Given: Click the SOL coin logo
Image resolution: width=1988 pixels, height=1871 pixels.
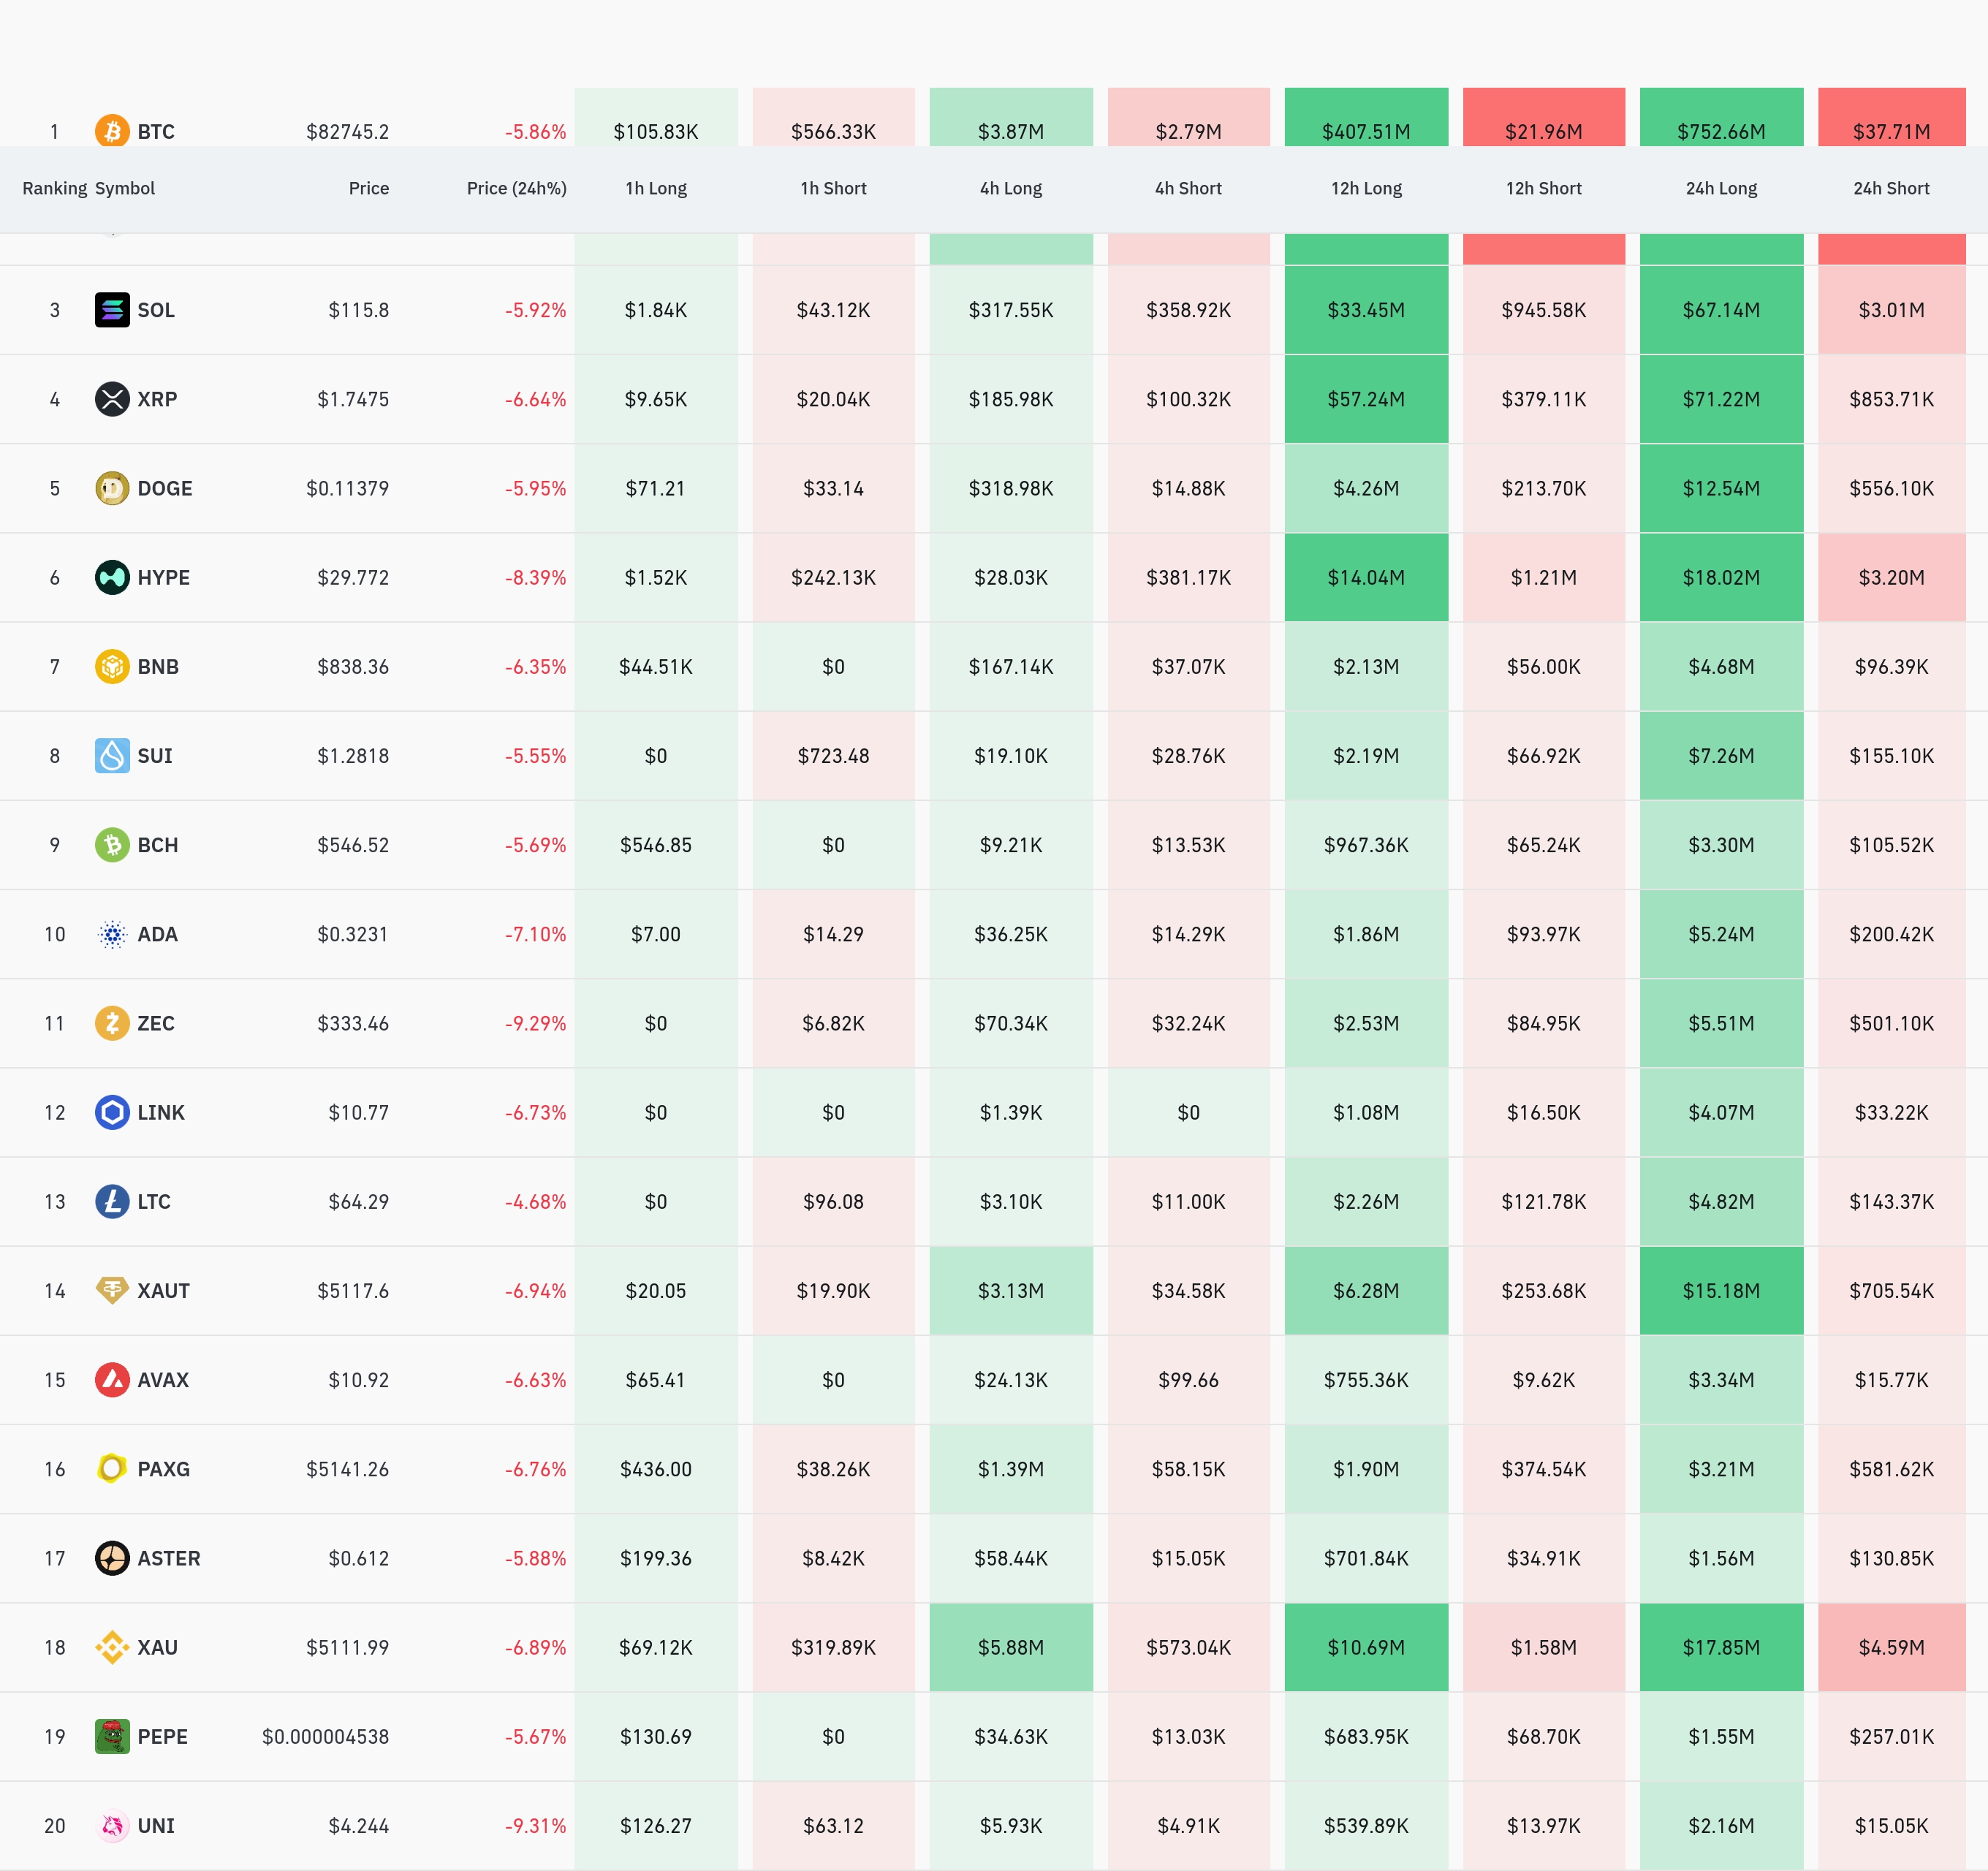Looking at the screenshot, I should pos(112,310).
